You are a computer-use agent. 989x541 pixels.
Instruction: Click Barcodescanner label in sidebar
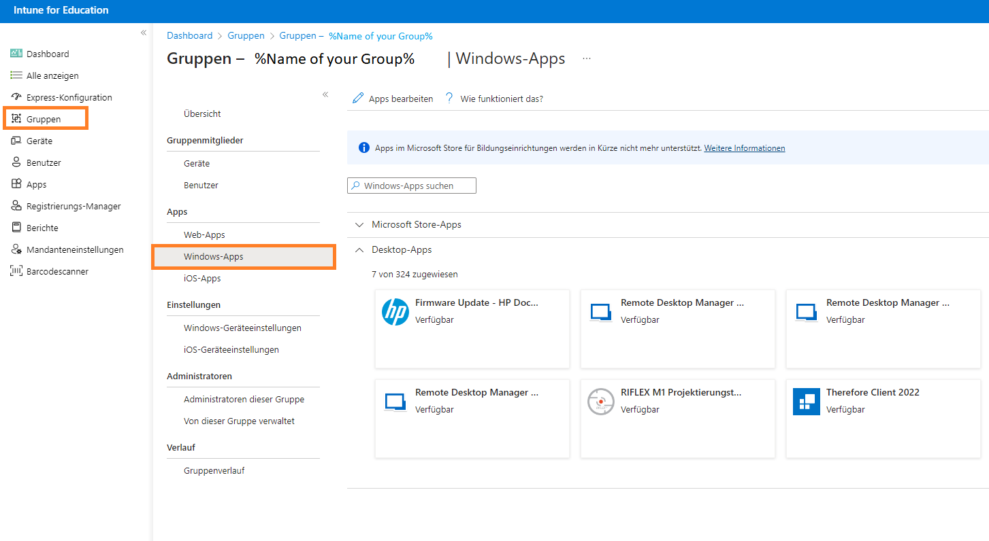(x=57, y=271)
